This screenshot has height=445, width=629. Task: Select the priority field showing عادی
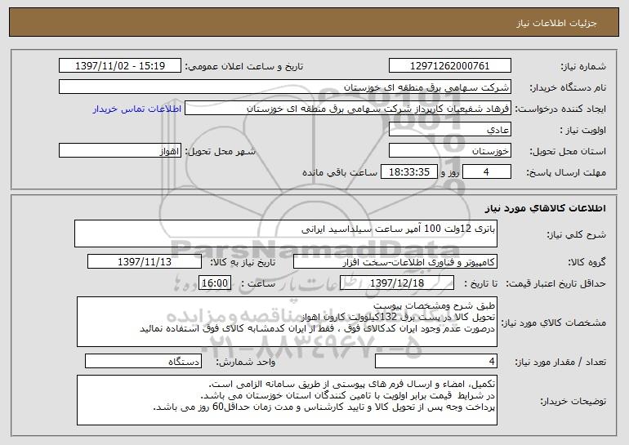pos(449,130)
